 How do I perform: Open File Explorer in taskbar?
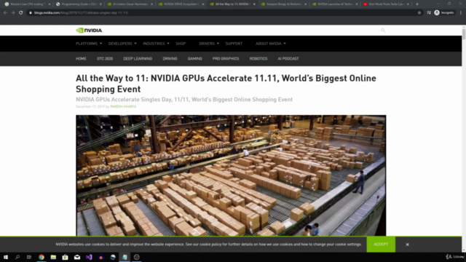click(53, 257)
